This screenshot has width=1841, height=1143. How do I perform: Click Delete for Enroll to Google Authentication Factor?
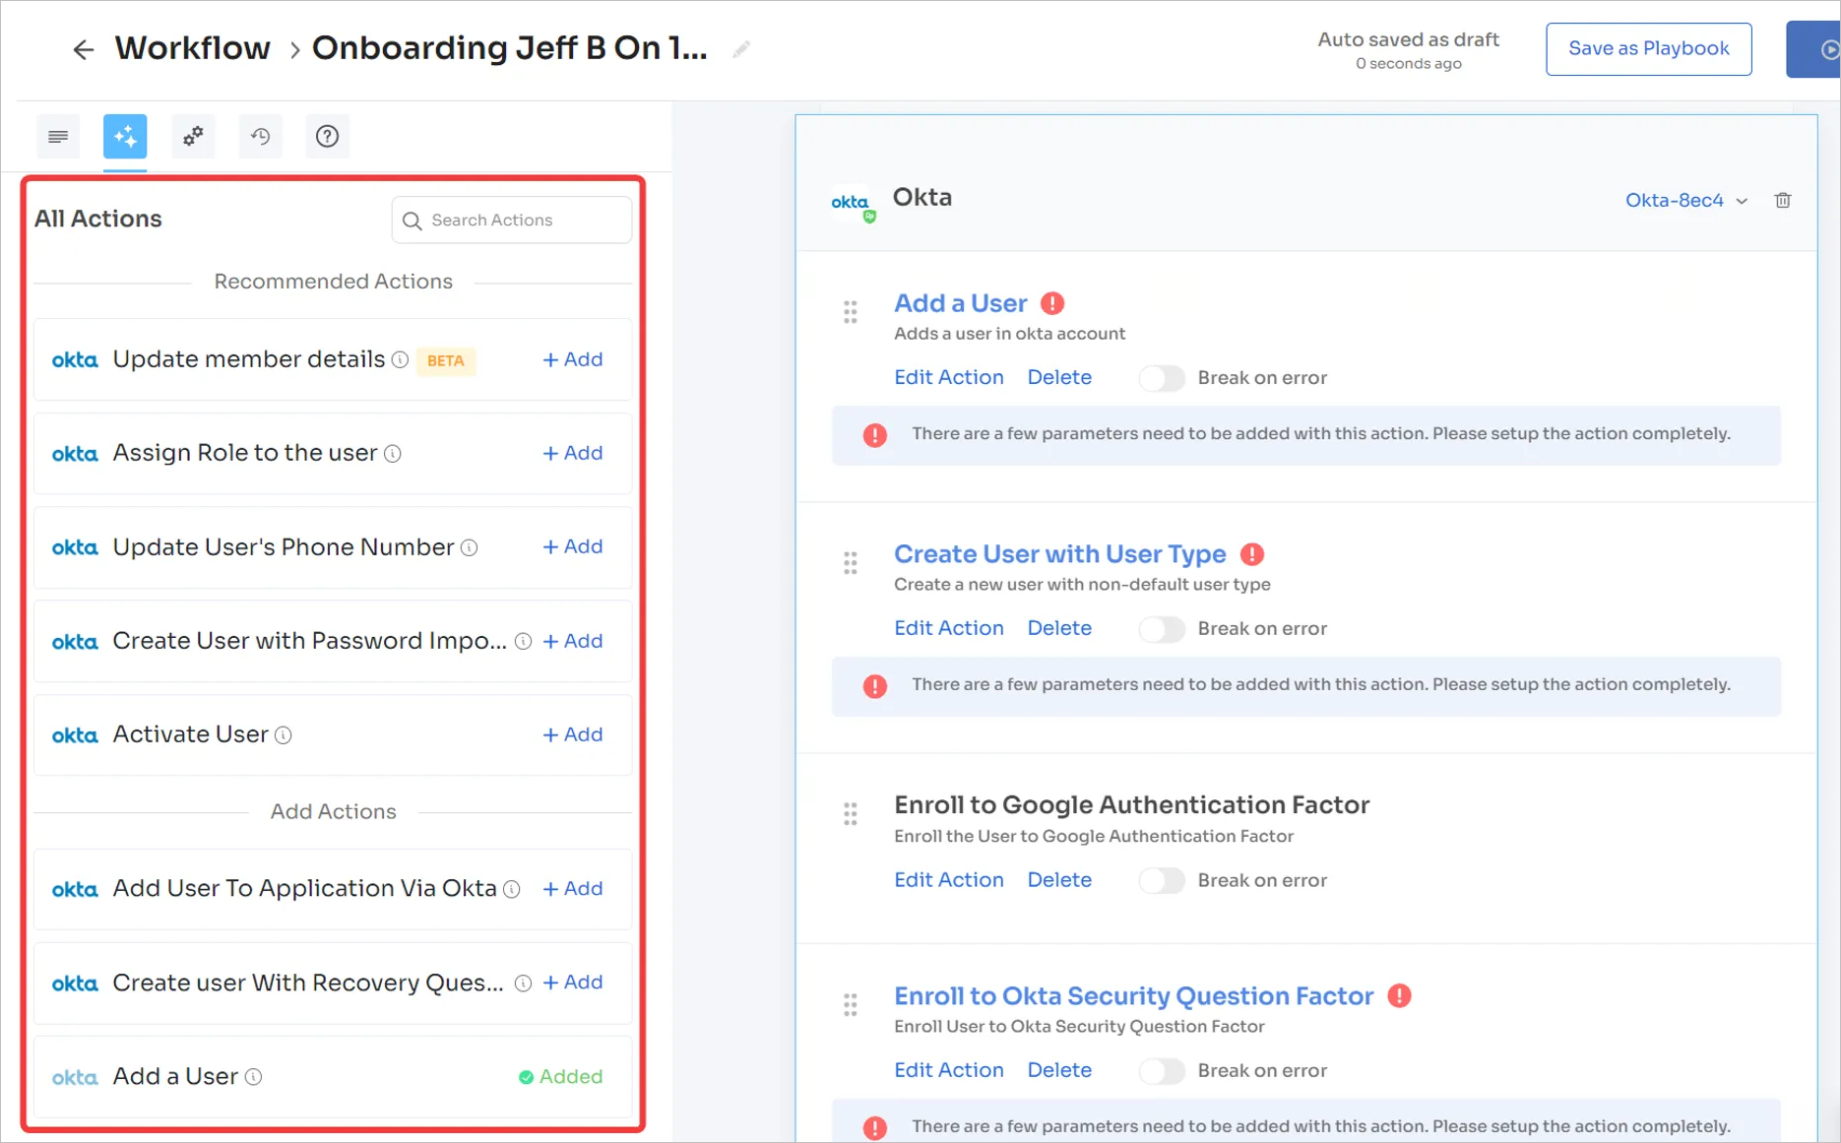[1059, 880]
